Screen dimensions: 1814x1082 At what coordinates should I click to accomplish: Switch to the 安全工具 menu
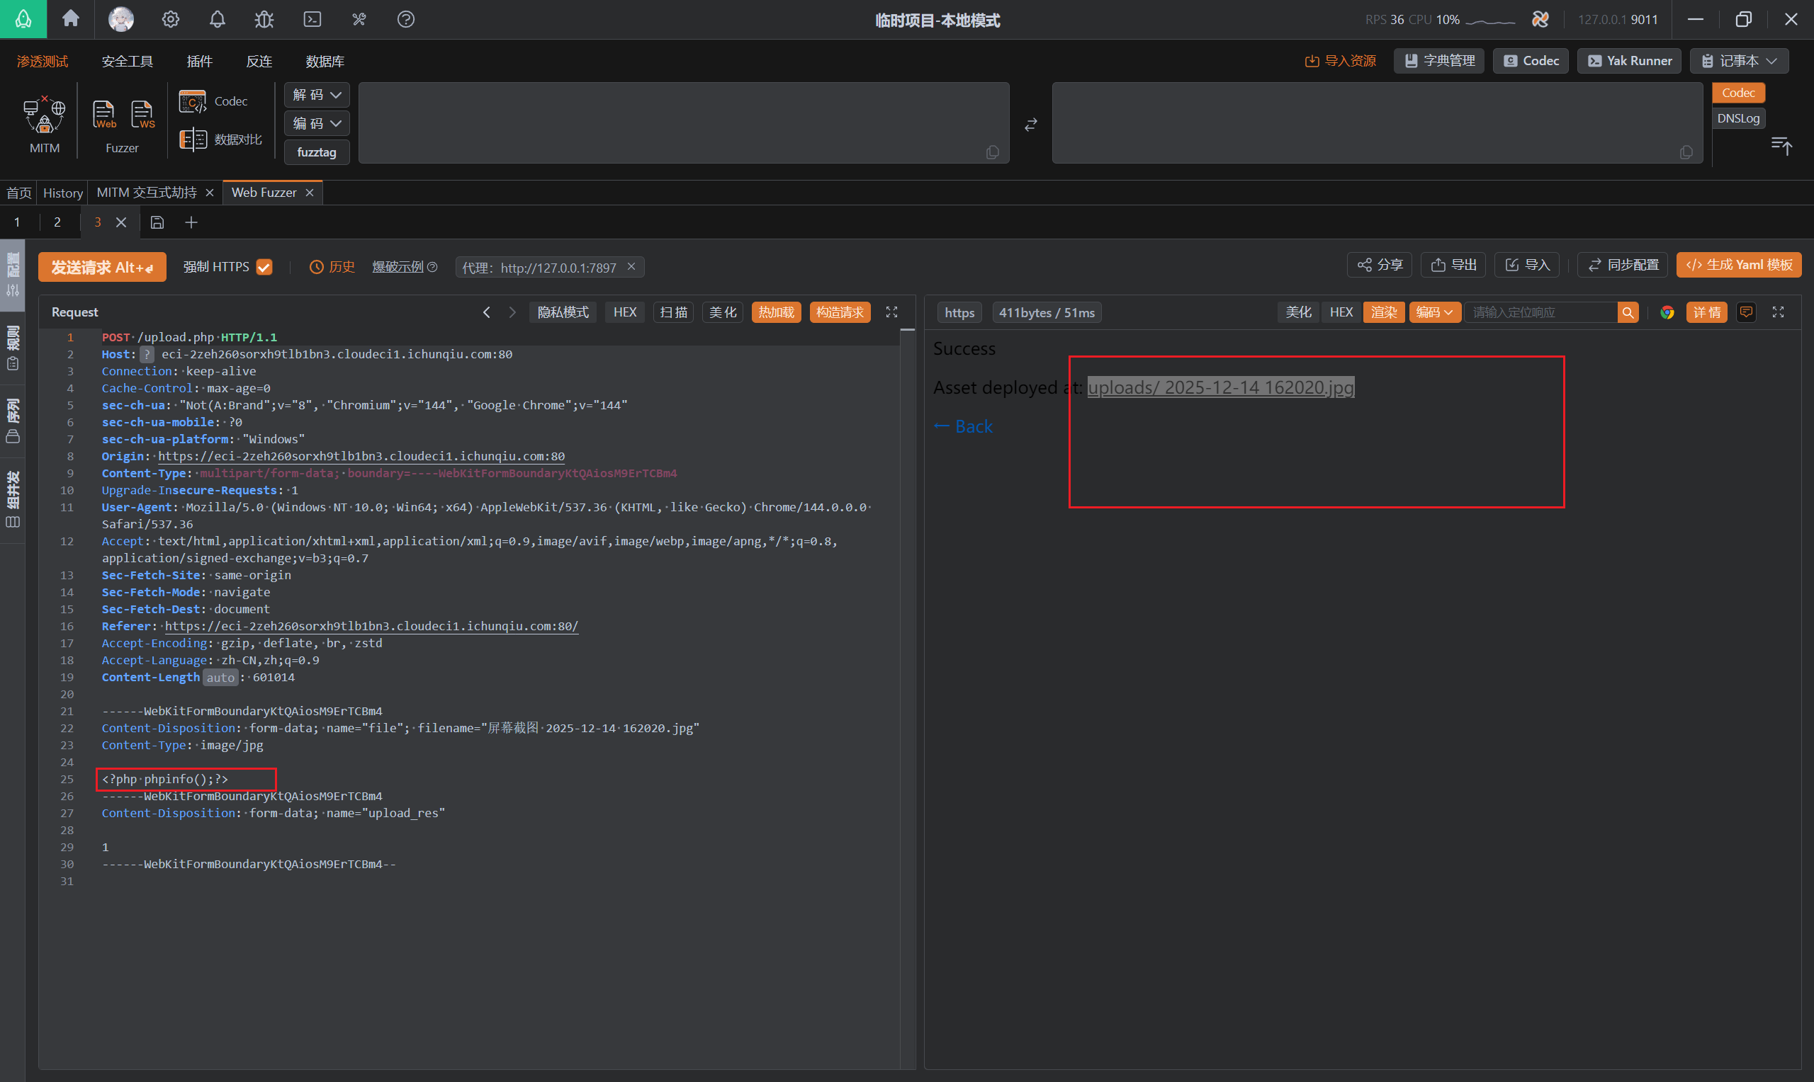click(127, 61)
